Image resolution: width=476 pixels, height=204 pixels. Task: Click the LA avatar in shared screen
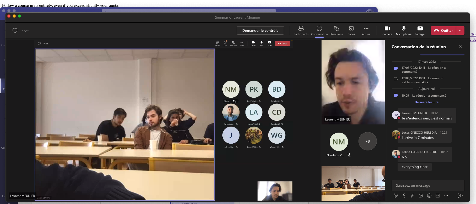(x=254, y=112)
